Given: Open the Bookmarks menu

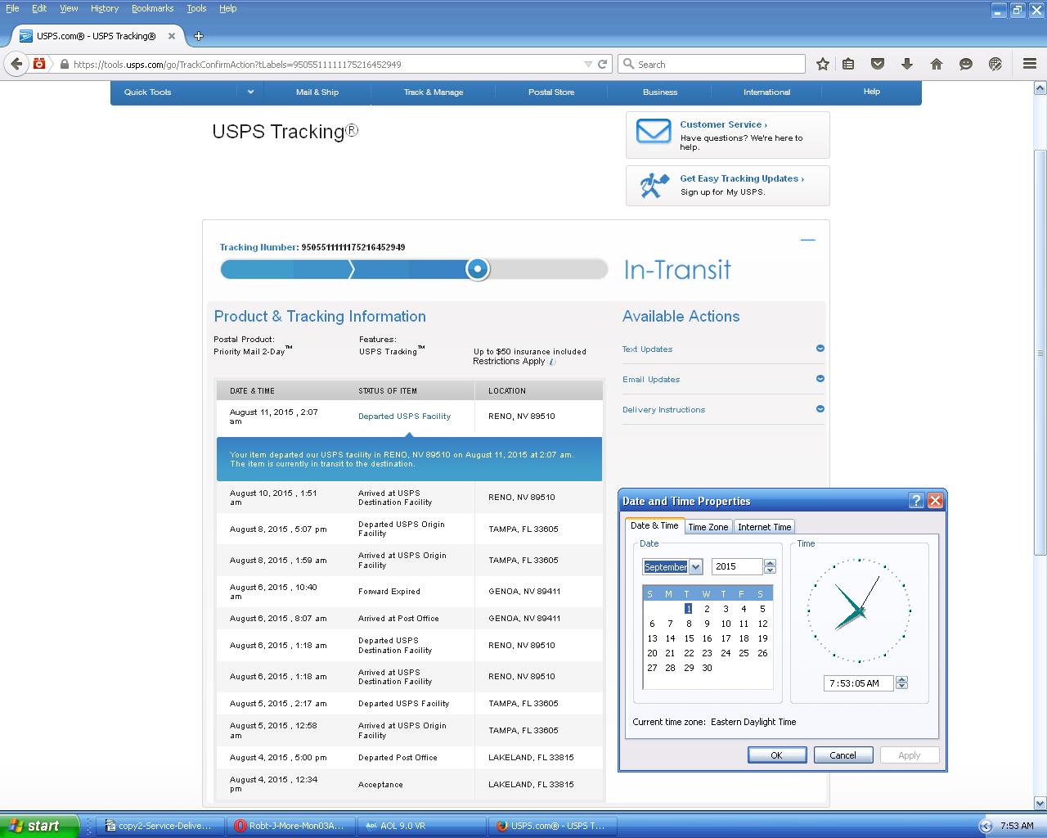Looking at the screenshot, I should (152, 8).
